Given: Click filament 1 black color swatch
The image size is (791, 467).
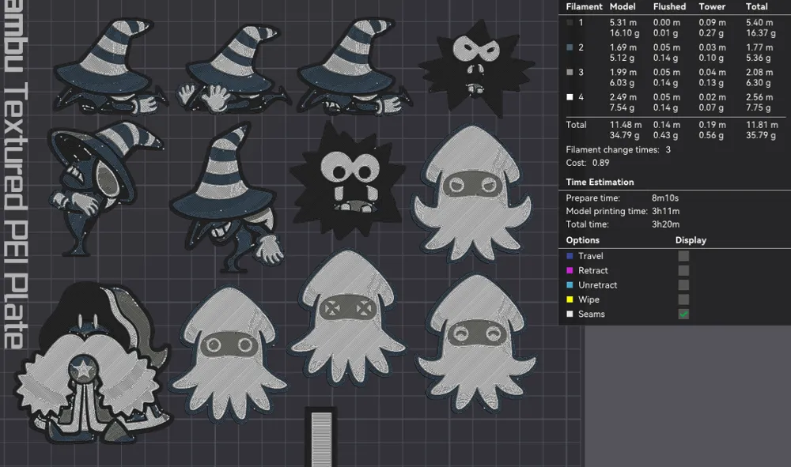Looking at the screenshot, I should click(x=570, y=23).
